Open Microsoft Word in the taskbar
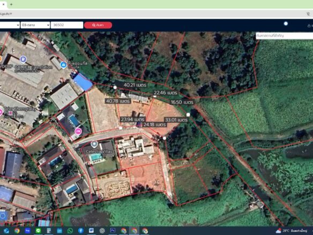Image resolution: width=313 pixels, height=235 pixels. pyautogui.click(x=91, y=231)
